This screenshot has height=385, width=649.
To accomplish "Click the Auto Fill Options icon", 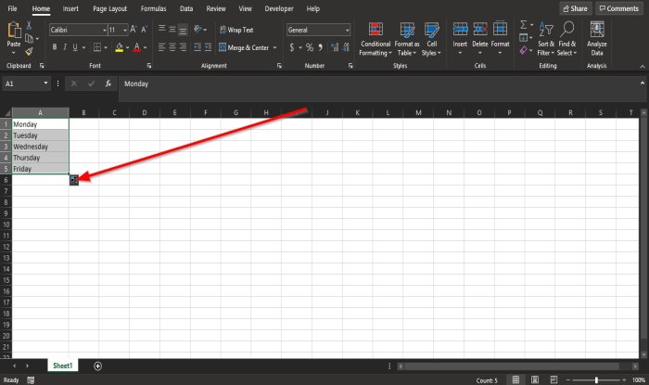I will [75, 179].
